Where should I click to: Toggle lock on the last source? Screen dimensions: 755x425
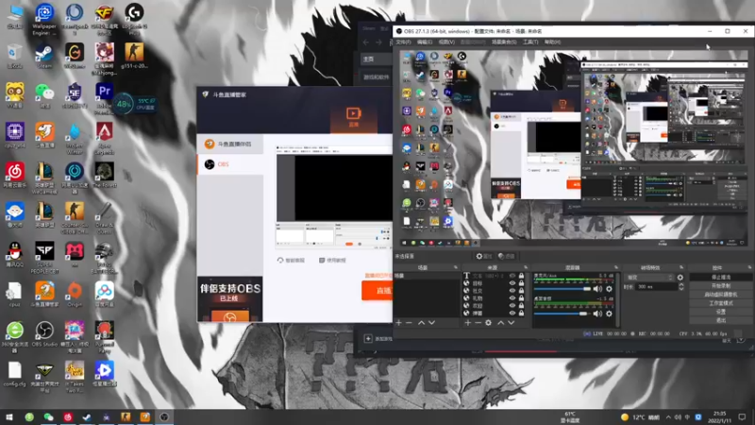(522, 313)
